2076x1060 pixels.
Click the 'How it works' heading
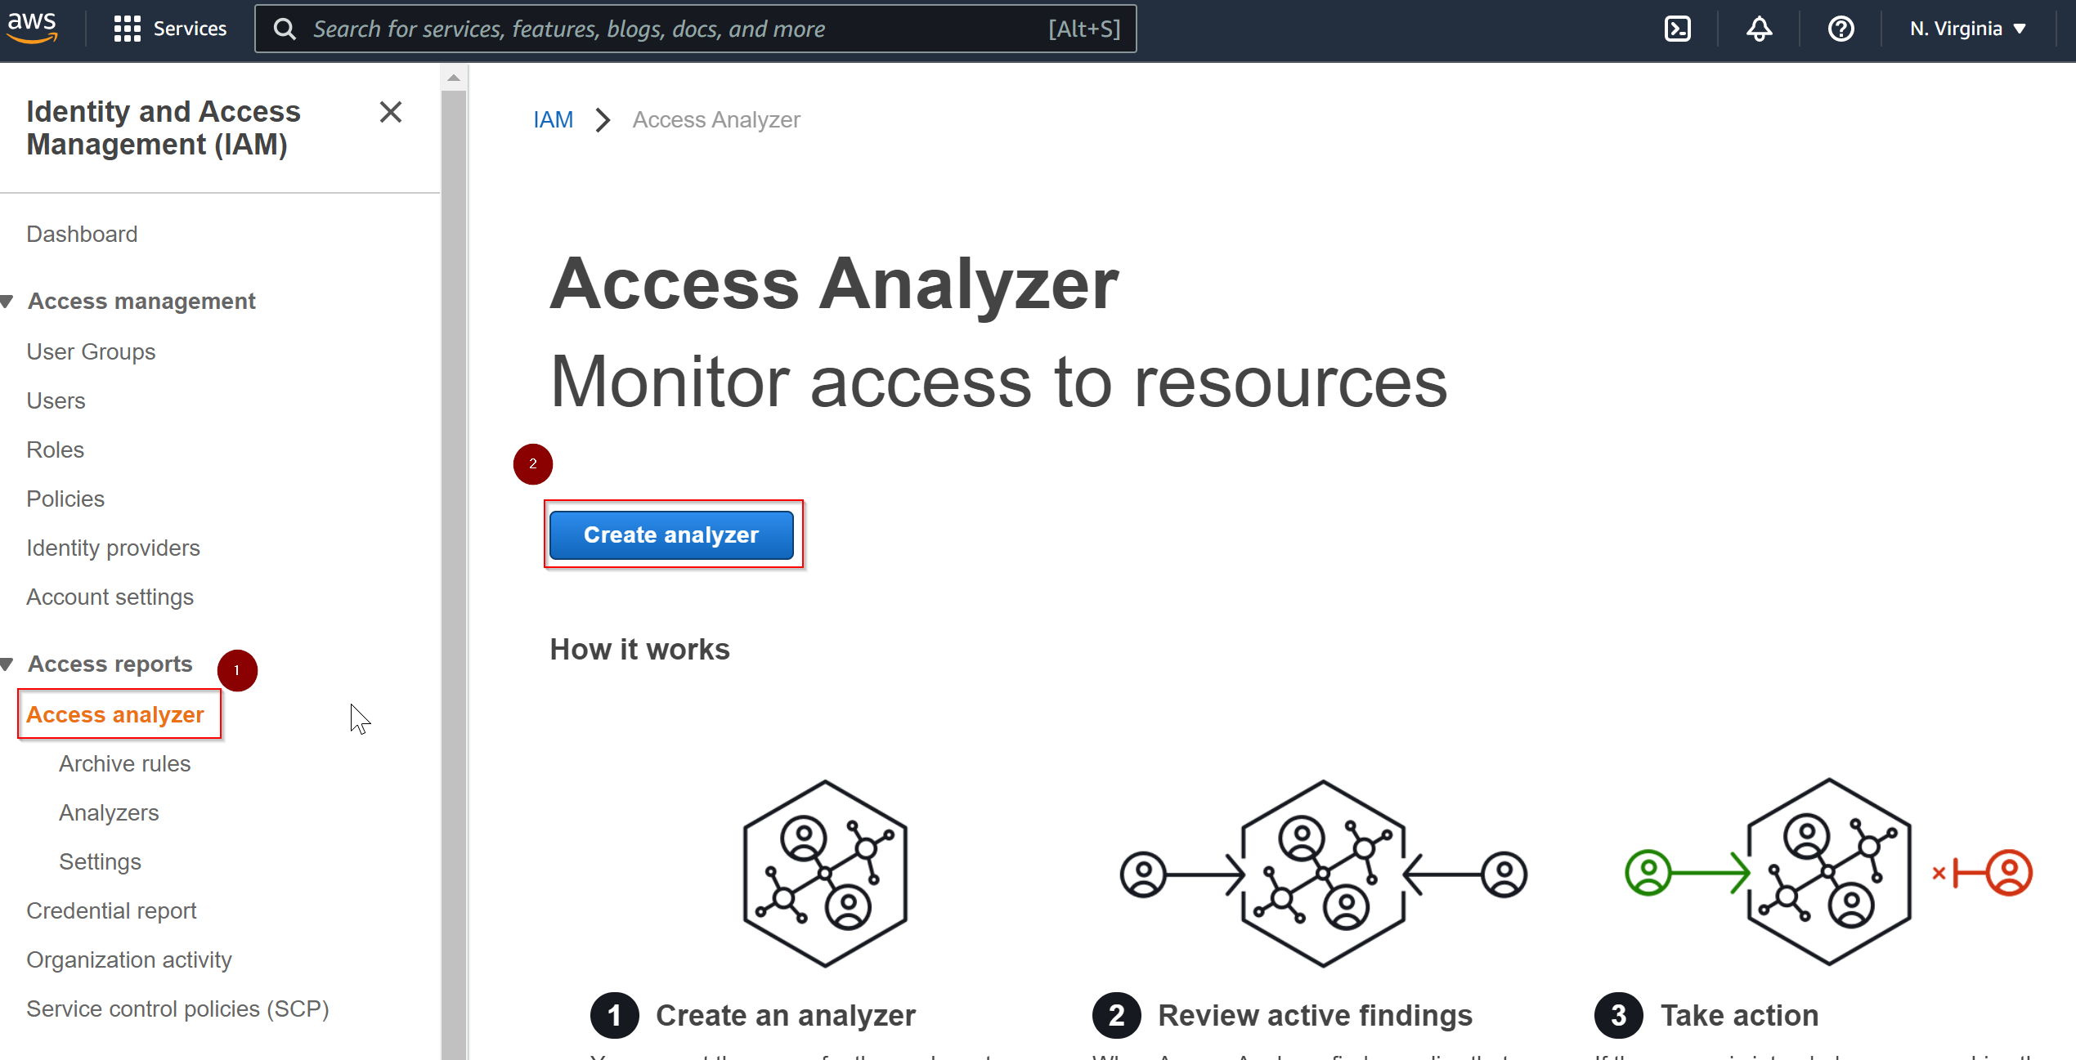(x=639, y=650)
